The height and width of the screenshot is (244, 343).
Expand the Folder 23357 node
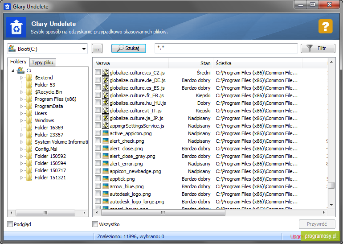point(21,135)
